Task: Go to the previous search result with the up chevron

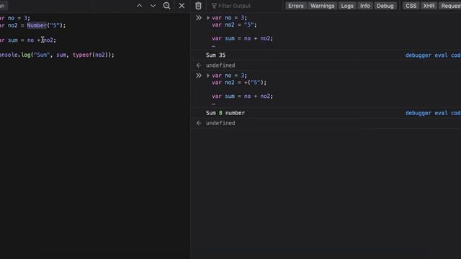Action: pos(139,6)
